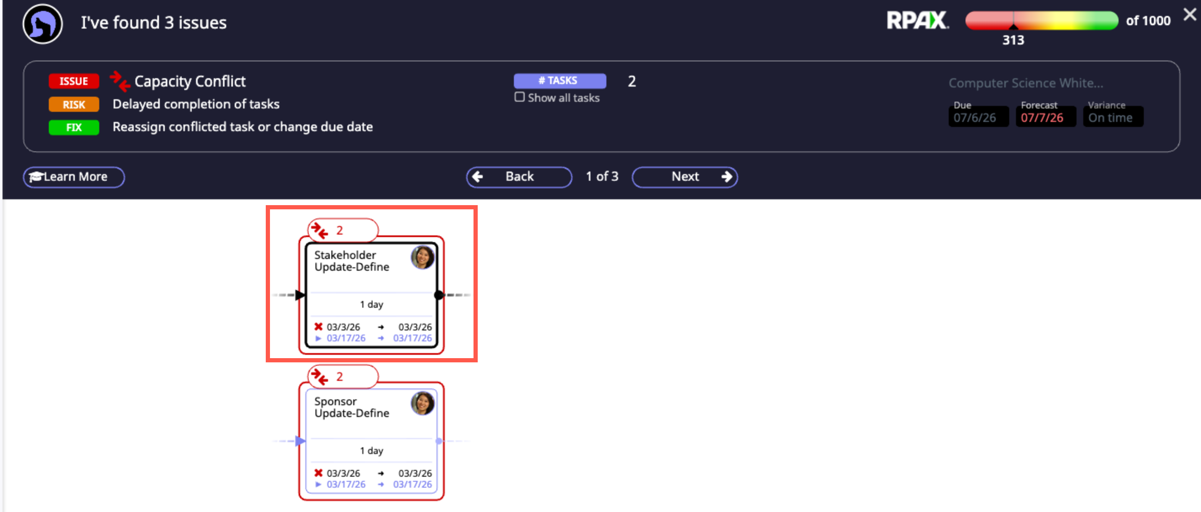Click assignee avatar on Stakeholder Update-Define card
The image size is (1201, 512).
coord(422,258)
